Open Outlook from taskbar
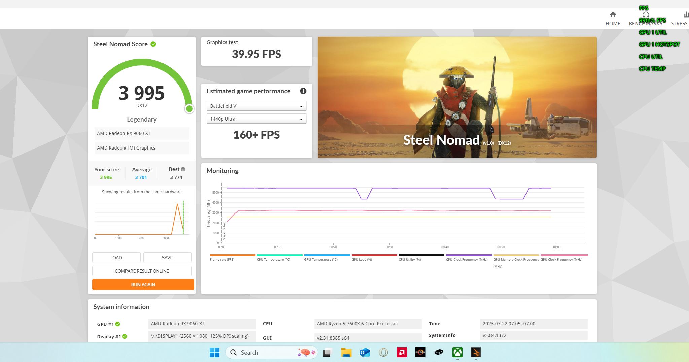The height and width of the screenshot is (362, 689). coord(365,353)
